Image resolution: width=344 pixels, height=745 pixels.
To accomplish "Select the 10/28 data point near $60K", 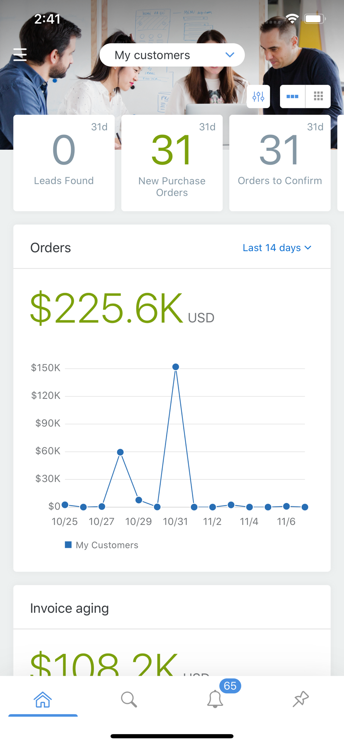I will [x=120, y=452].
